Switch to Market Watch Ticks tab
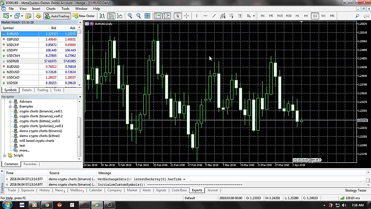This screenshot has height=209, width=371. 57,90
